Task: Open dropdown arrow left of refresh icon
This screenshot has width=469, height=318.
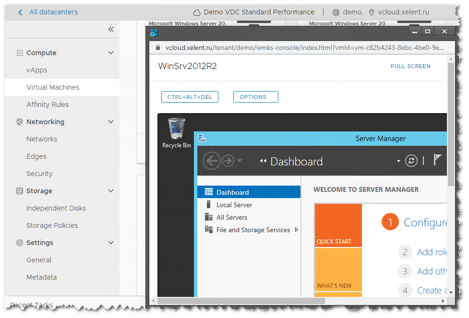Action: 398,161
